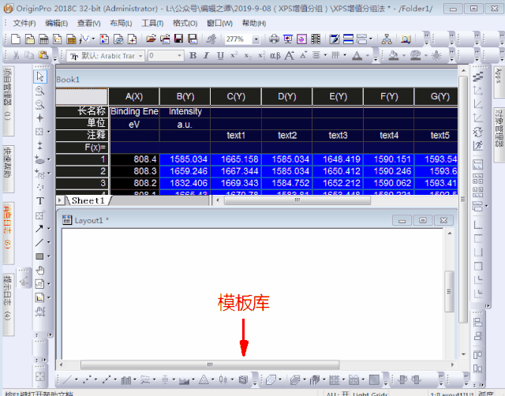505x396 pixels.
Task: Toggle Underline text formatting
Action: coord(220,56)
